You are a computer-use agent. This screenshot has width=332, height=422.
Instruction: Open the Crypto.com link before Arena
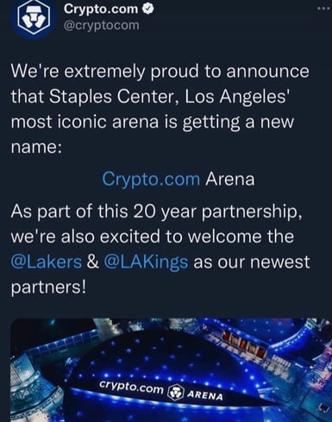pyautogui.click(x=151, y=180)
